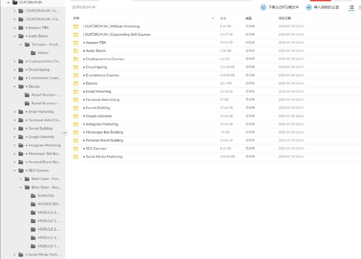
Task: Select Facebook Advertisi... in sidebar tree
Action: 44,120
